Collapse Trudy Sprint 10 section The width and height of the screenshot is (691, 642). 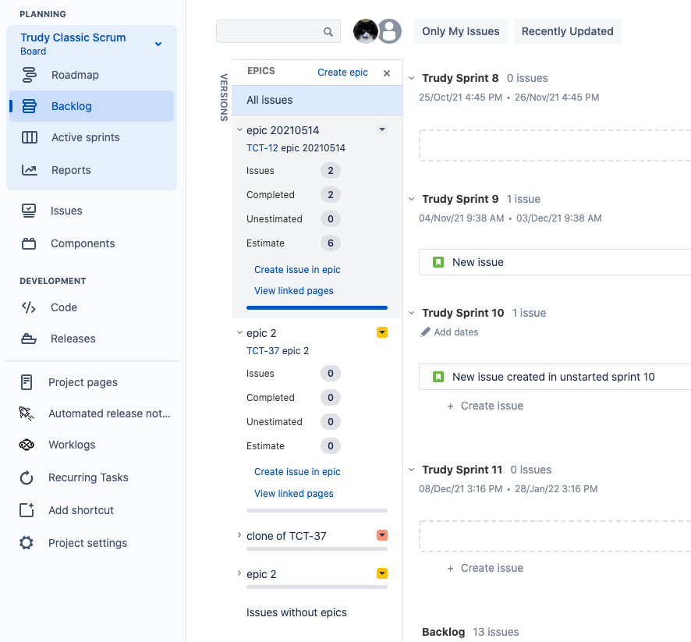coord(411,313)
